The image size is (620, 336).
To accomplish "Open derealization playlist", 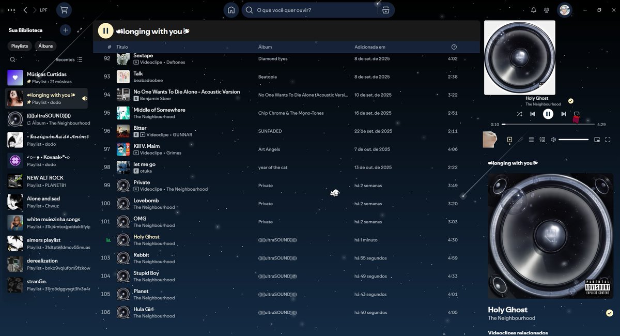I will pyautogui.click(x=48, y=264).
